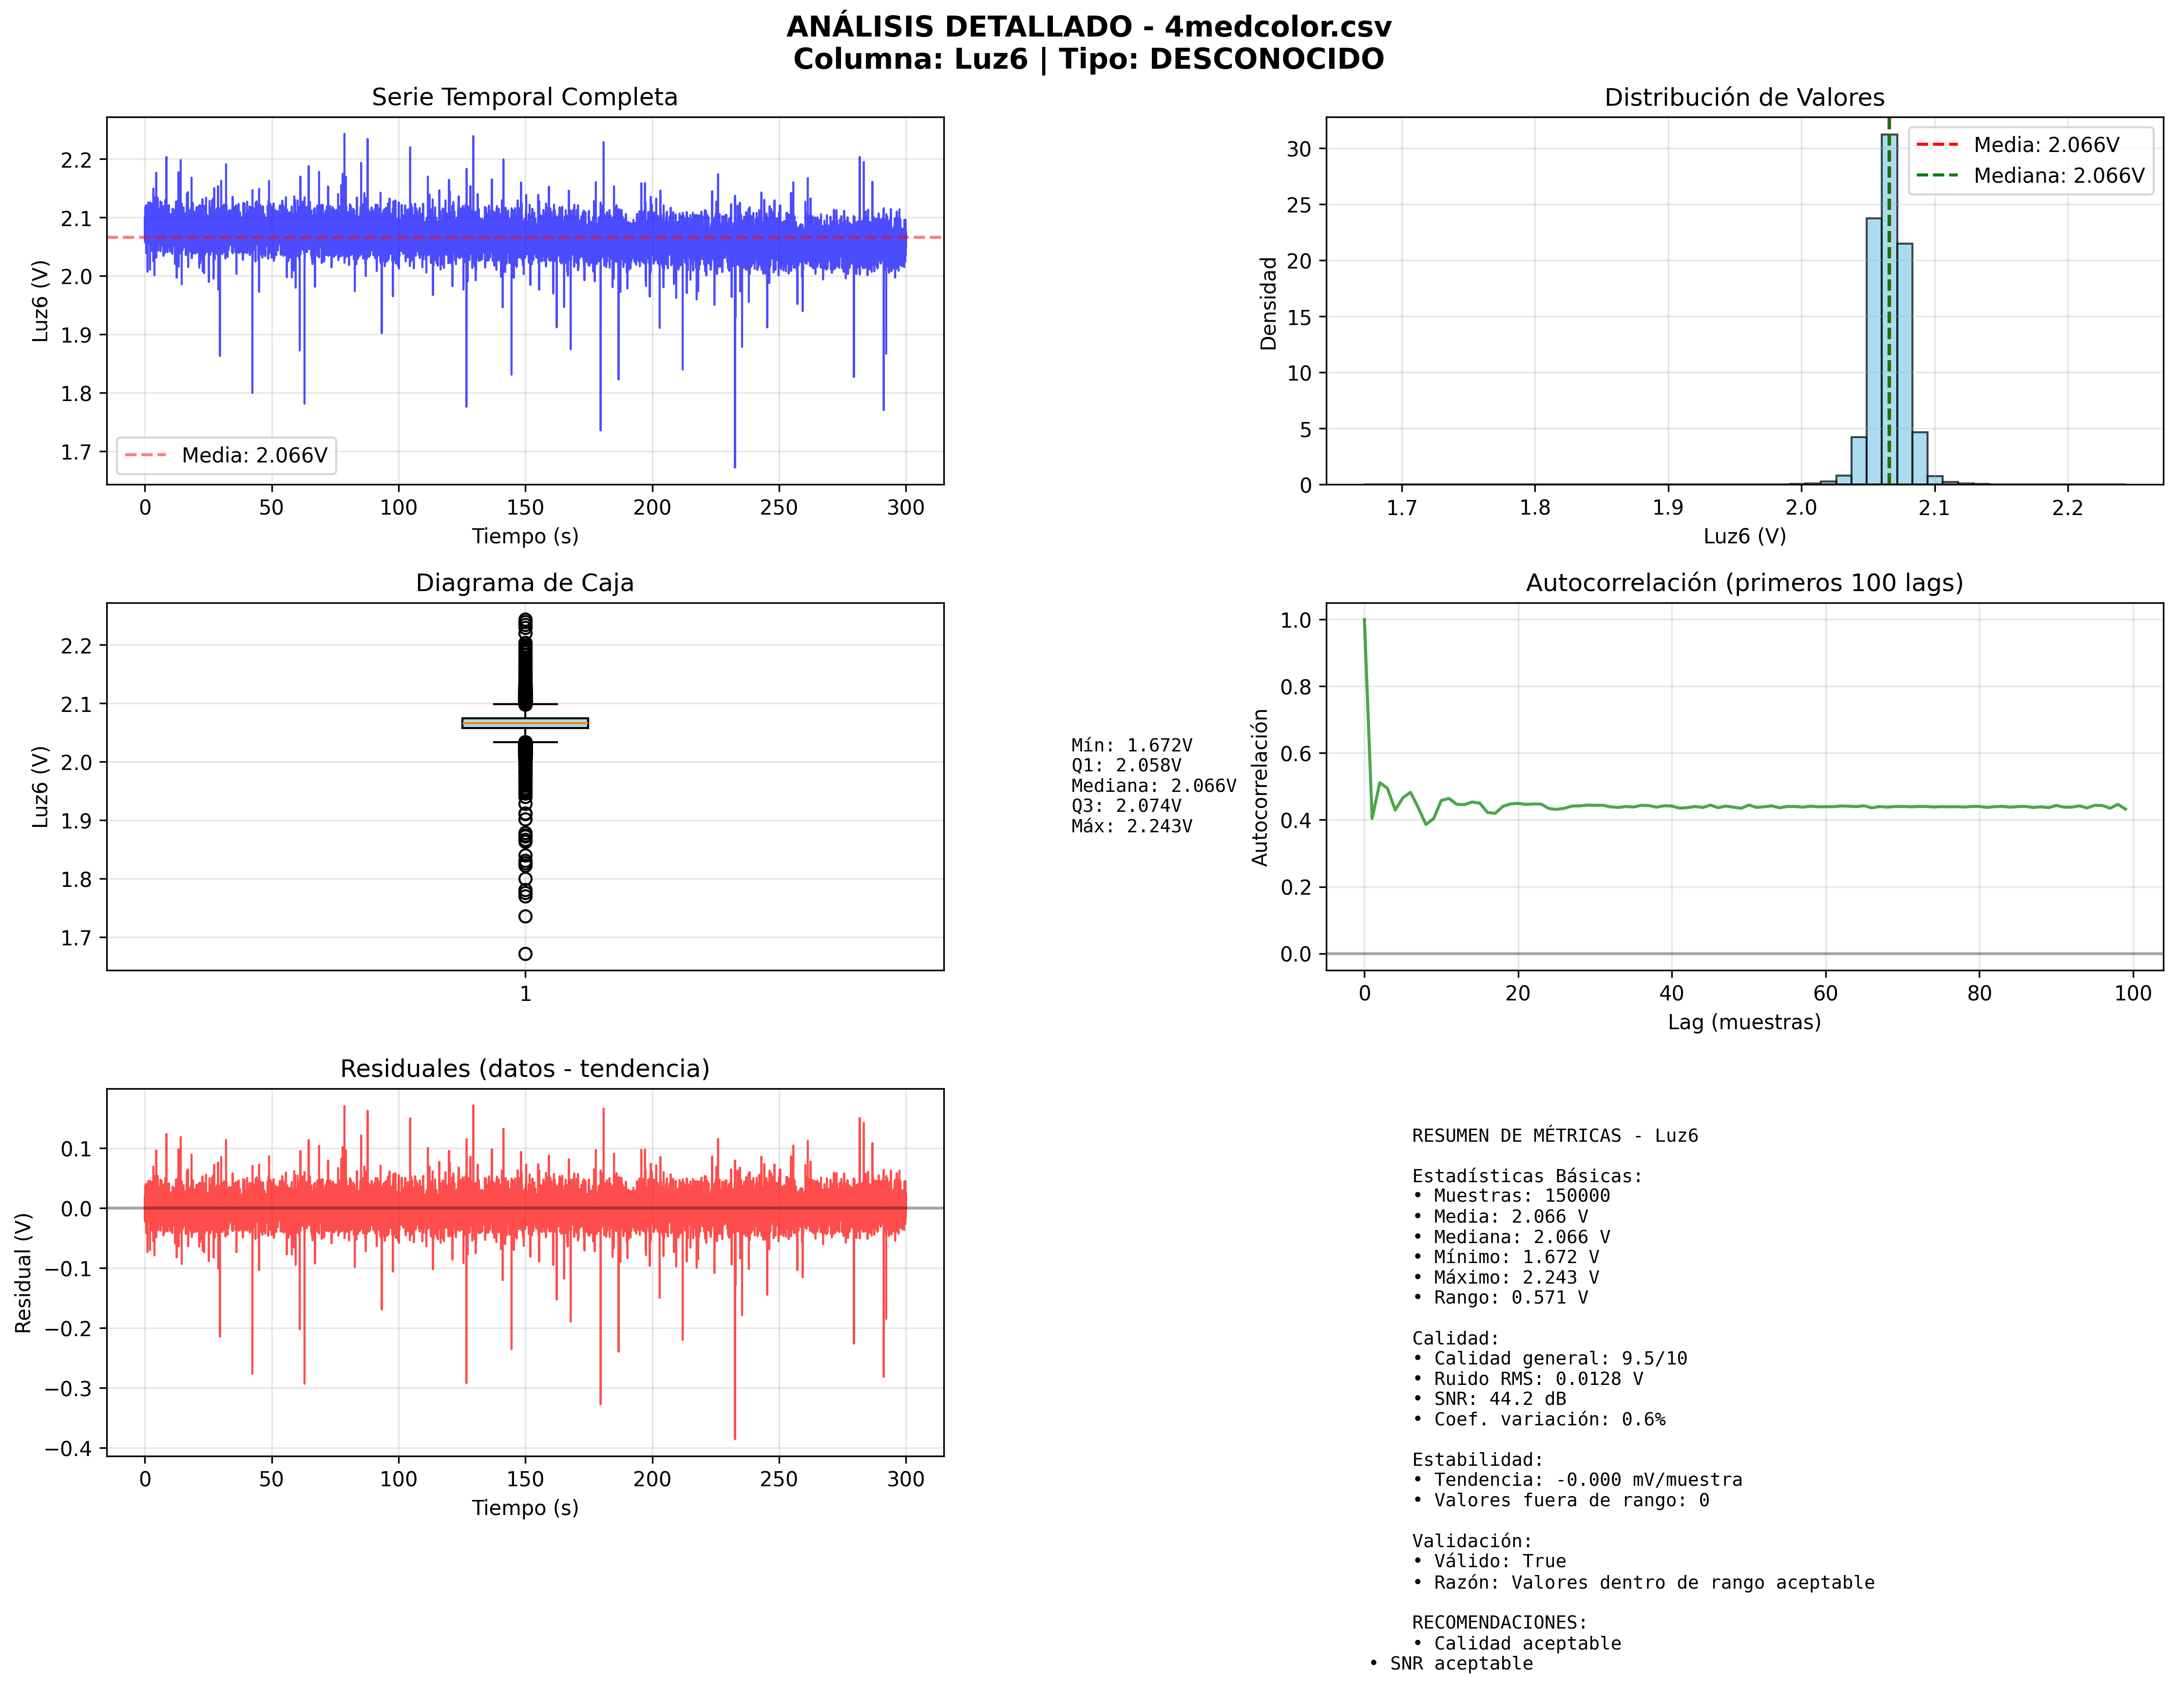
Task: Click the 'Autocorrelación (primeros 100 lags)' title
Action: [1743, 583]
